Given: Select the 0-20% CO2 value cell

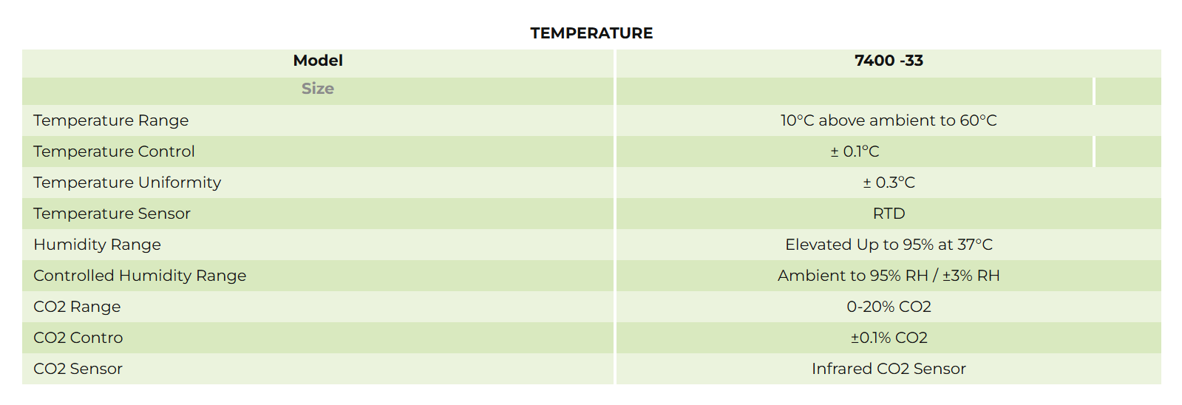Looking at the screenshot, I should (x=889, y=307).
